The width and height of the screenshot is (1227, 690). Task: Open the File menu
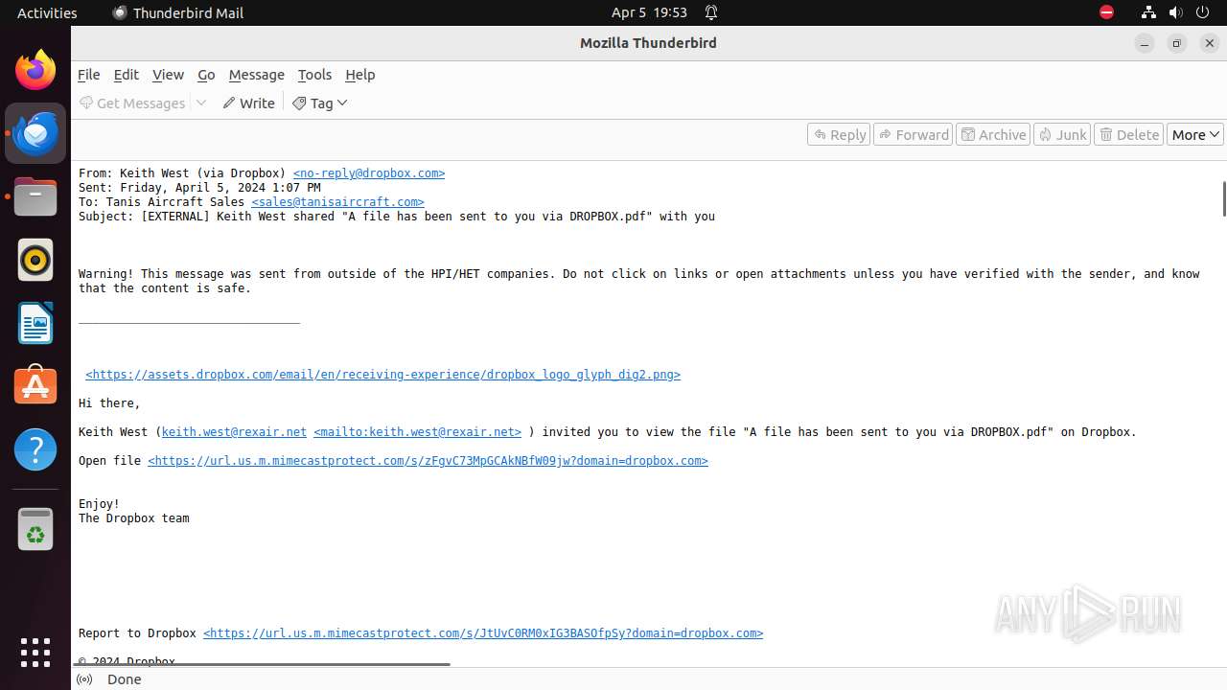click(88, 75)
